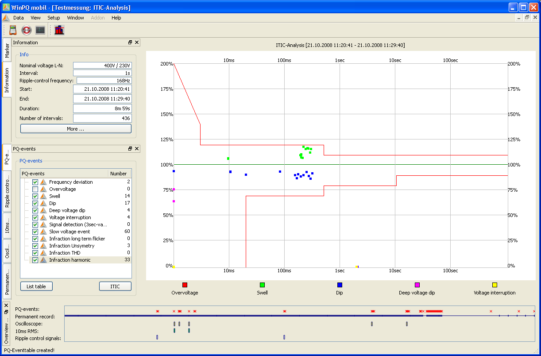This screenshot has height=356, width=541.
Task: Open the Window menu
Action: (x=75, y=18)
